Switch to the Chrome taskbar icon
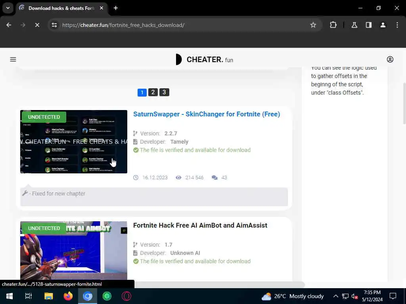406x304 pixels. coord(88,296)
